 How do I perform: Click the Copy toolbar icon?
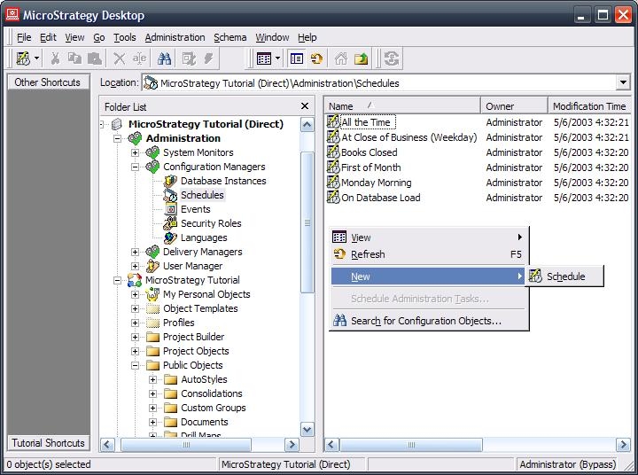[74, 59]
